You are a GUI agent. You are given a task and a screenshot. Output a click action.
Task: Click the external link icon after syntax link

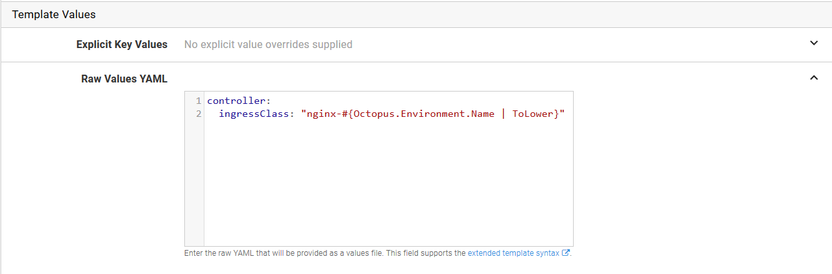coord(565,253)
